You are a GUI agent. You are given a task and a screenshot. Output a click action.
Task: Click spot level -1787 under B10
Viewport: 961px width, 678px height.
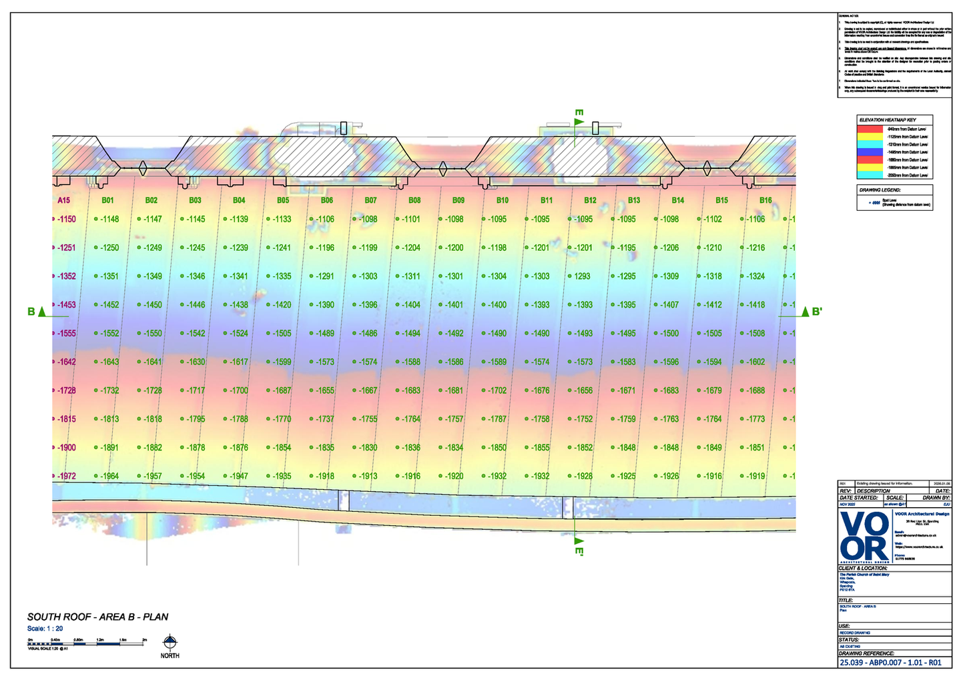pos(497,419)
